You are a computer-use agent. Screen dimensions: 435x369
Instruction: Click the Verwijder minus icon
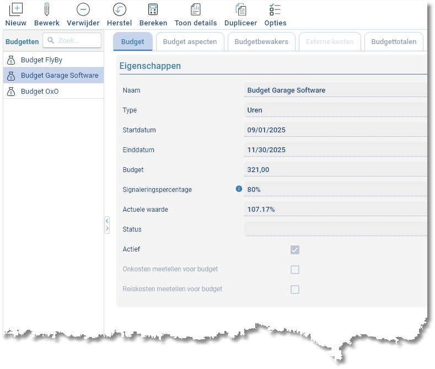[x=83, y=9]
